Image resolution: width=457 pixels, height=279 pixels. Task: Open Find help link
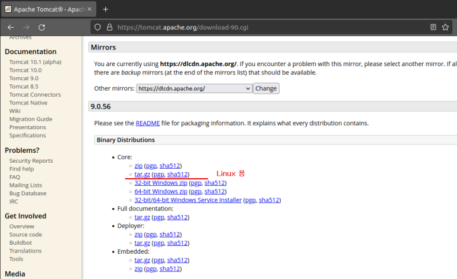coord(21,169)
